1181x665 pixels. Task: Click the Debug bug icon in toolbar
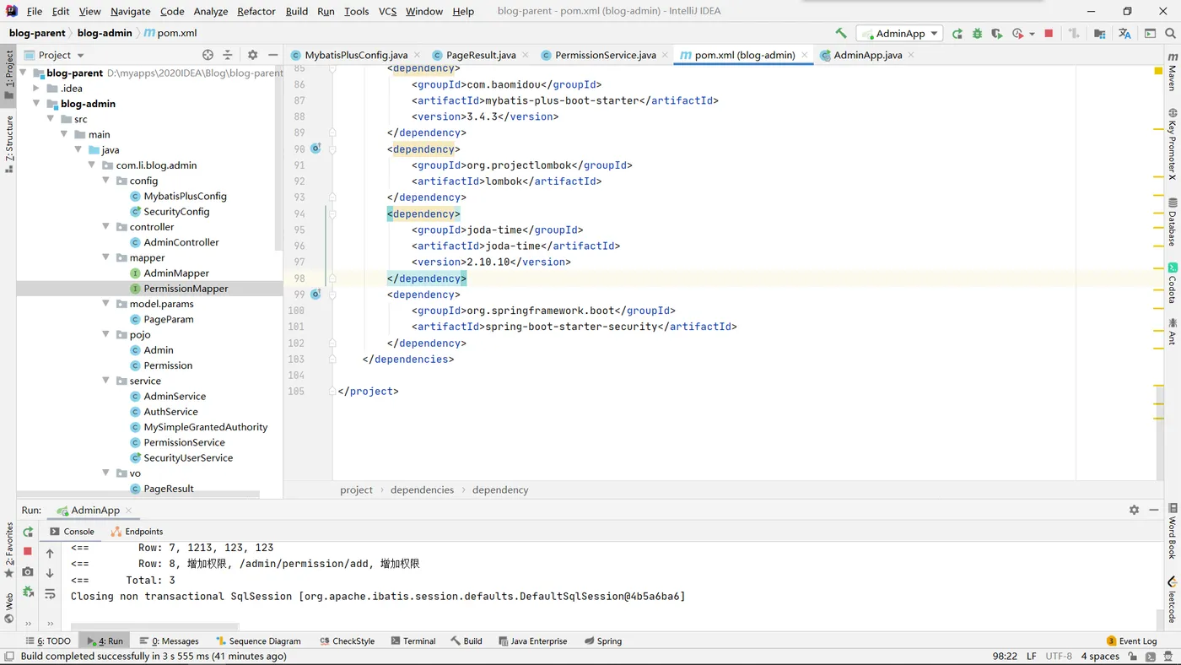977,34
